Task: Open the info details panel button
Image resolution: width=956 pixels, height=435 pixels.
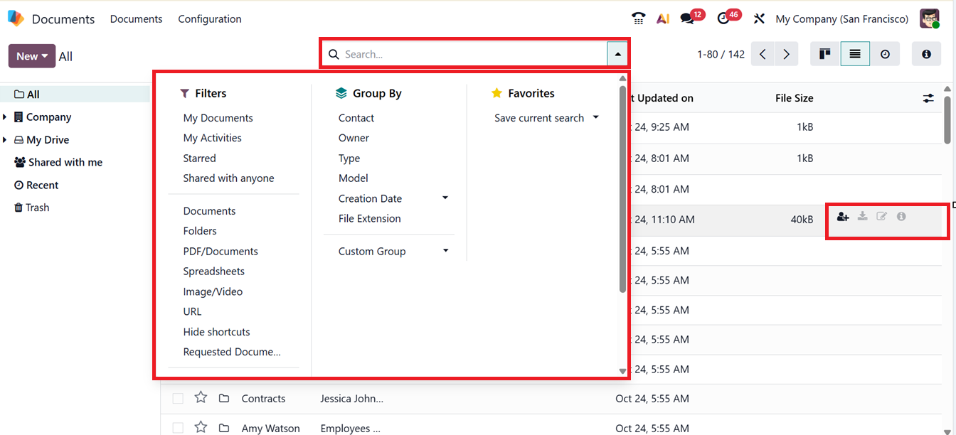Action: (x=926, y=54)
